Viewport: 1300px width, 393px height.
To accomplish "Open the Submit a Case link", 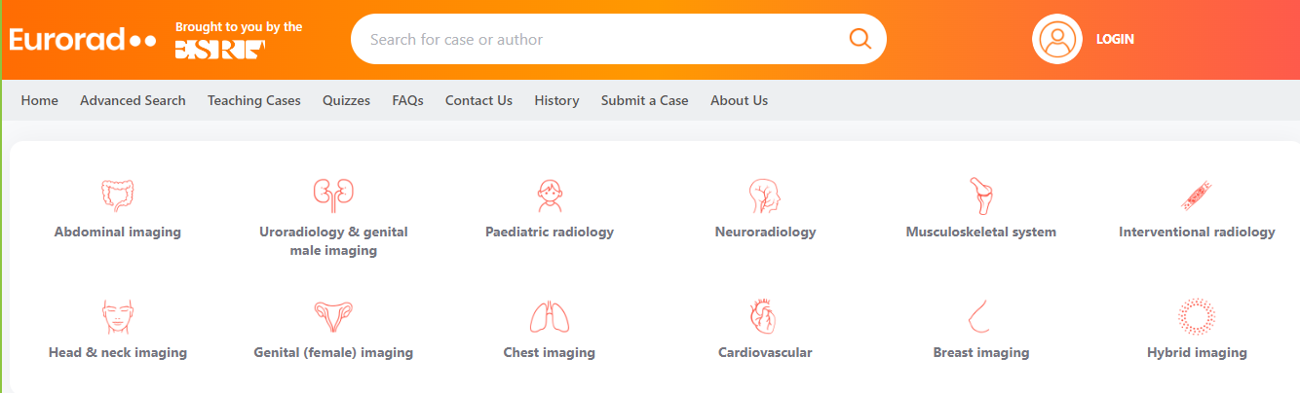I will click(645, 100).
